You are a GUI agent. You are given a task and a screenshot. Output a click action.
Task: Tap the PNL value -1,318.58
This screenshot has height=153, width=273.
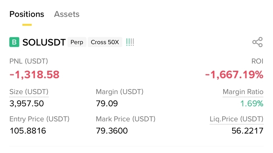pos(34,75)
